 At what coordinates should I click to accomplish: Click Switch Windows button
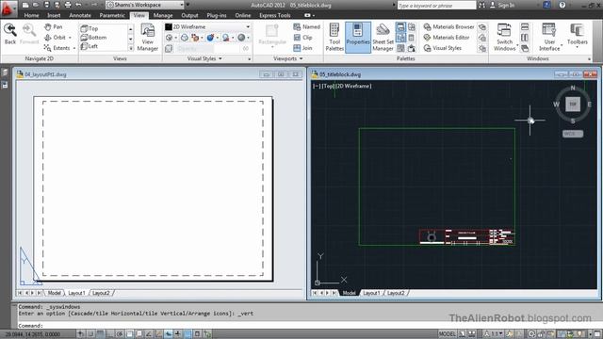pos(505,38)
